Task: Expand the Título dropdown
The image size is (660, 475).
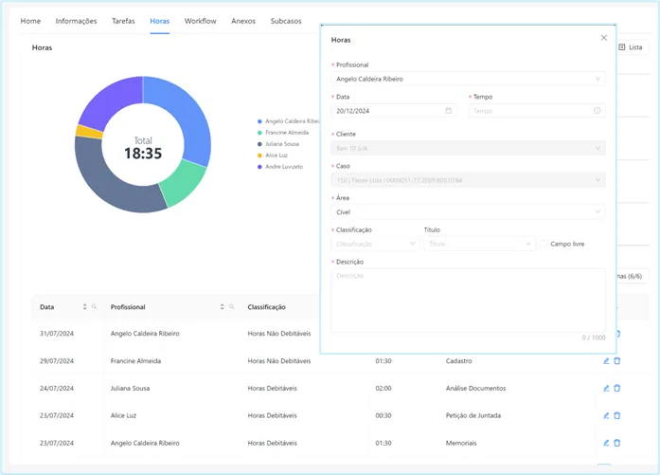Action: (479, 244)
